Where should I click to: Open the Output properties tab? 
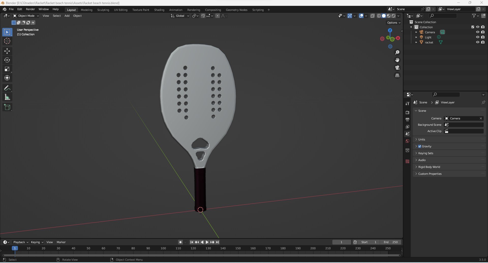(x=407, y=119)
